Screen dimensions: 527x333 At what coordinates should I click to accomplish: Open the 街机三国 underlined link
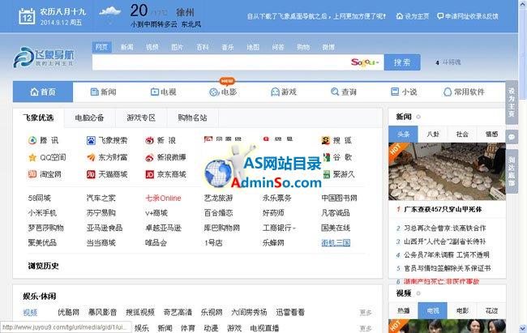tap(336, 242)
